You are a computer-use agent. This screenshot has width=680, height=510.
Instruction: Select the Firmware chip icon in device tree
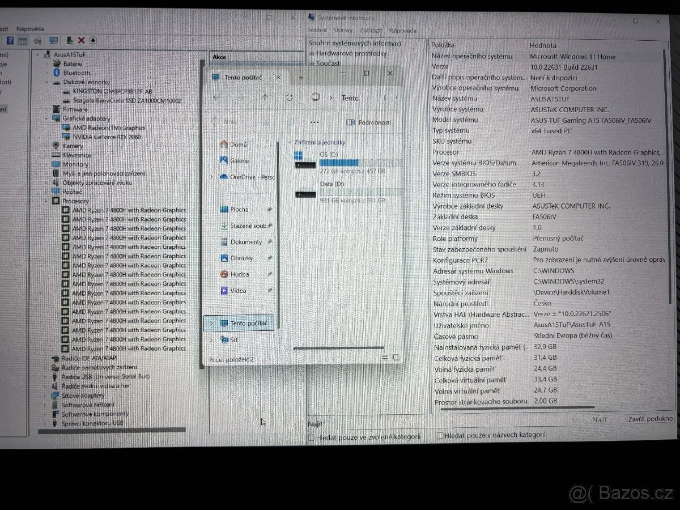(56, 109)
